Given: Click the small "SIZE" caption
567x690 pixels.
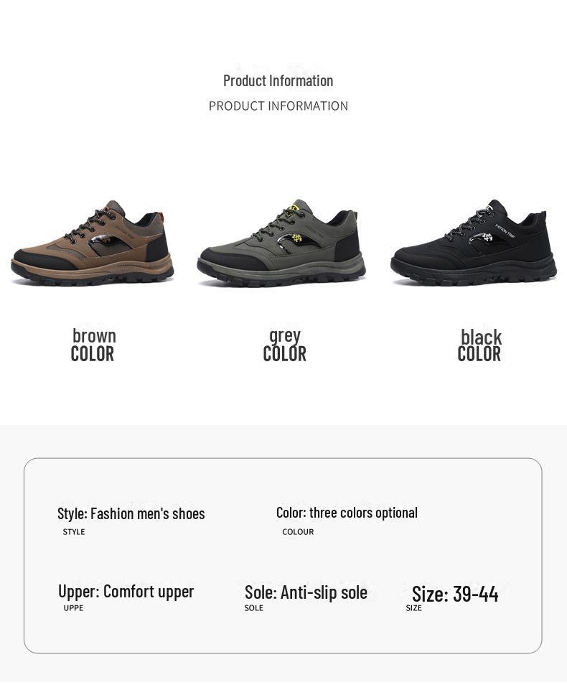Looking at the screenshot, I should coord(413,608).
